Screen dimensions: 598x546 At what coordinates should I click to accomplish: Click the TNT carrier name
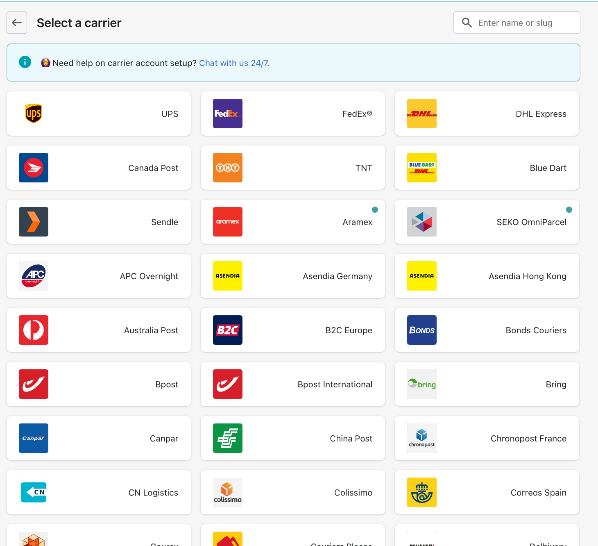364,168
